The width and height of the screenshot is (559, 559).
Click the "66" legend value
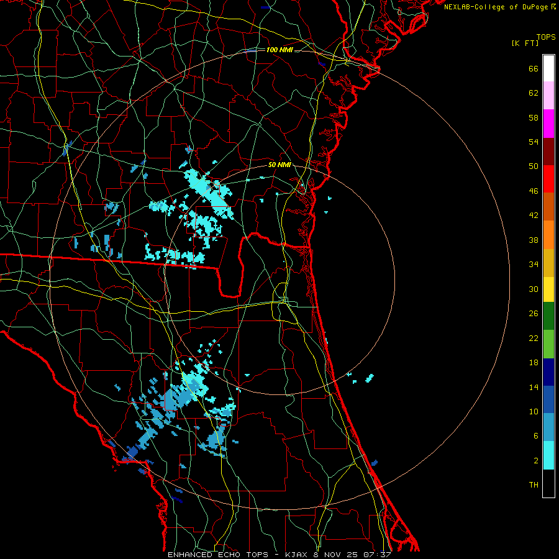point(534,68)
